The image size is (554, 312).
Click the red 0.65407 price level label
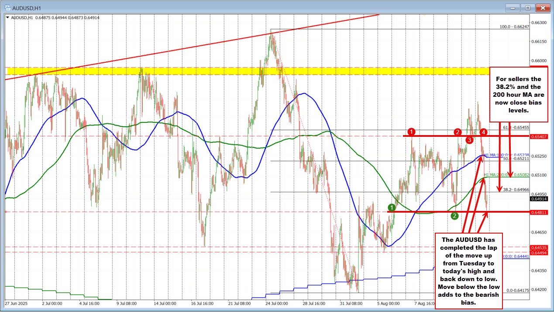tap(539, 137)
